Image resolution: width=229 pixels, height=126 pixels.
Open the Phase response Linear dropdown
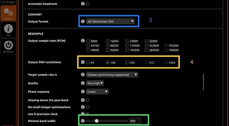pyautogui.click(x=98, y=92)
